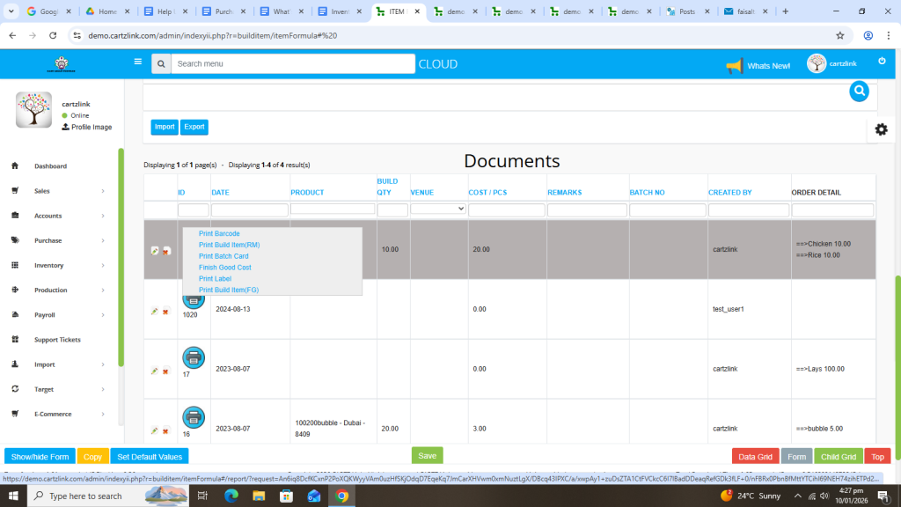
Task: Open the settings gear icon
Action: coord(881,129)
